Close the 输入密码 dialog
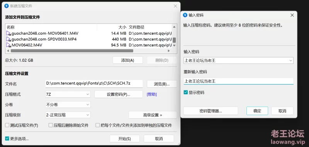 (292, 15)
